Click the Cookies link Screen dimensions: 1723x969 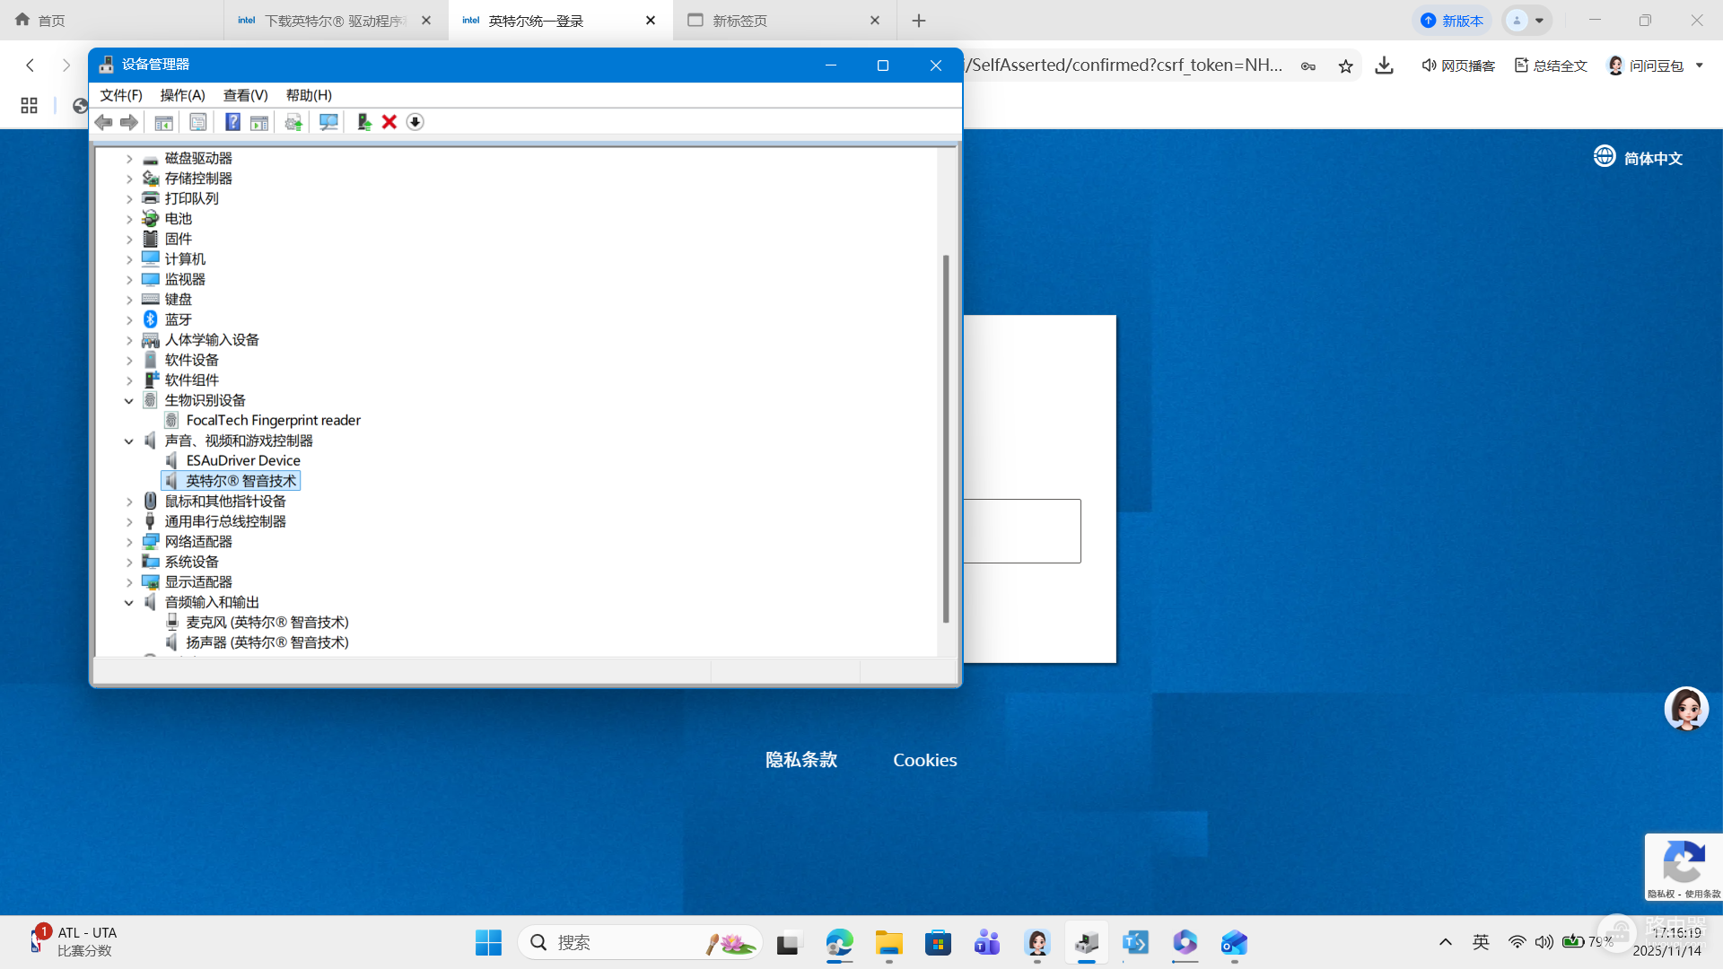[925, 760]
